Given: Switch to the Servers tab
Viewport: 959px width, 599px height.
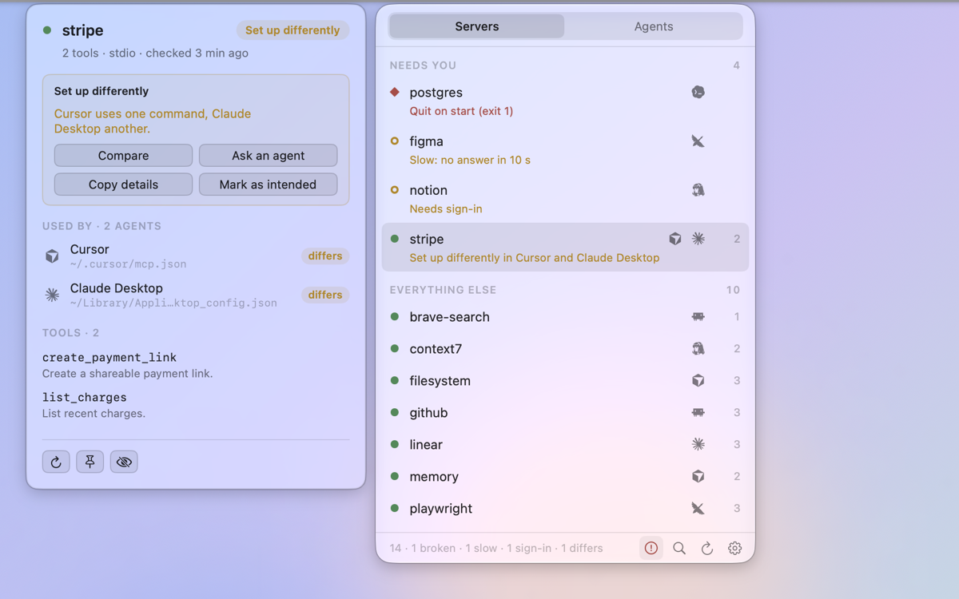Looking at the screenshot, I should [477, 26].
